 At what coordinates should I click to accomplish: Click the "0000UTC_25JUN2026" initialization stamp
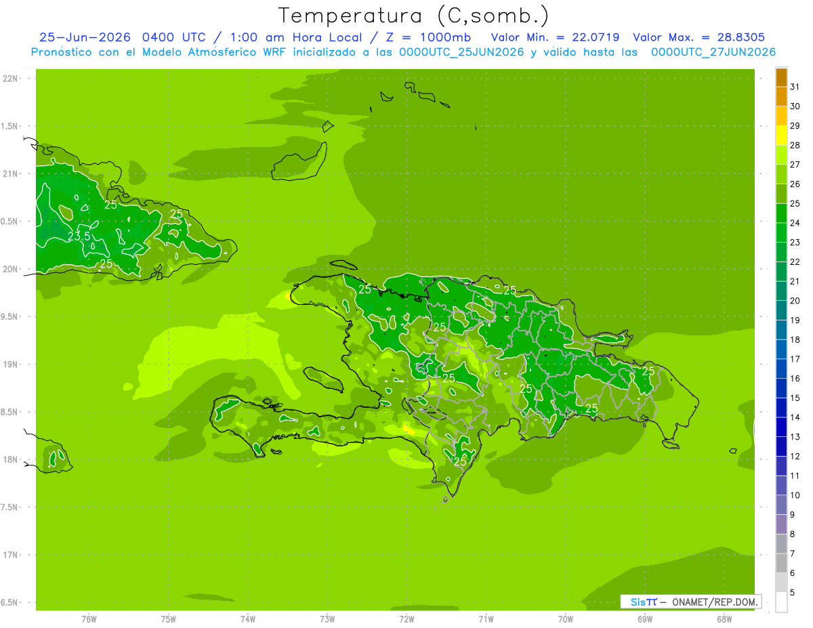click(461, 52)
